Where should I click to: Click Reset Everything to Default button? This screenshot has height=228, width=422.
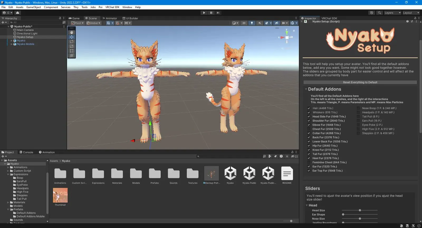click(360, 82)
